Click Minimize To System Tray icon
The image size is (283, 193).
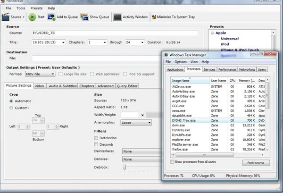point(155,17)
